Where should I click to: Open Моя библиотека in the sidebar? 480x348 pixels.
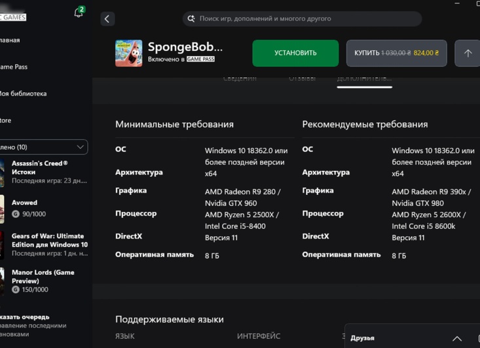(x=24, y=94)
